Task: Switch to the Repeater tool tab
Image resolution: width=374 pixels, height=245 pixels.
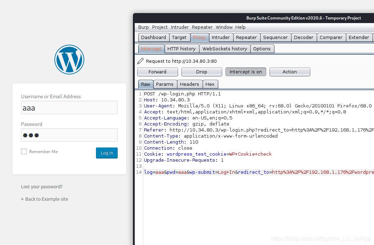Action: tap(246, 37)
